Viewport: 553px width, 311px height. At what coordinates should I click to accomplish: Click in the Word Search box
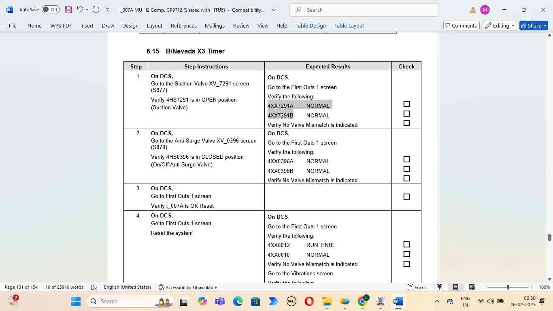[364, 10]
